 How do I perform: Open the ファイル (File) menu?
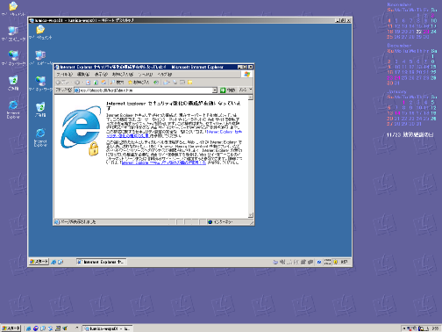point(64,75)
